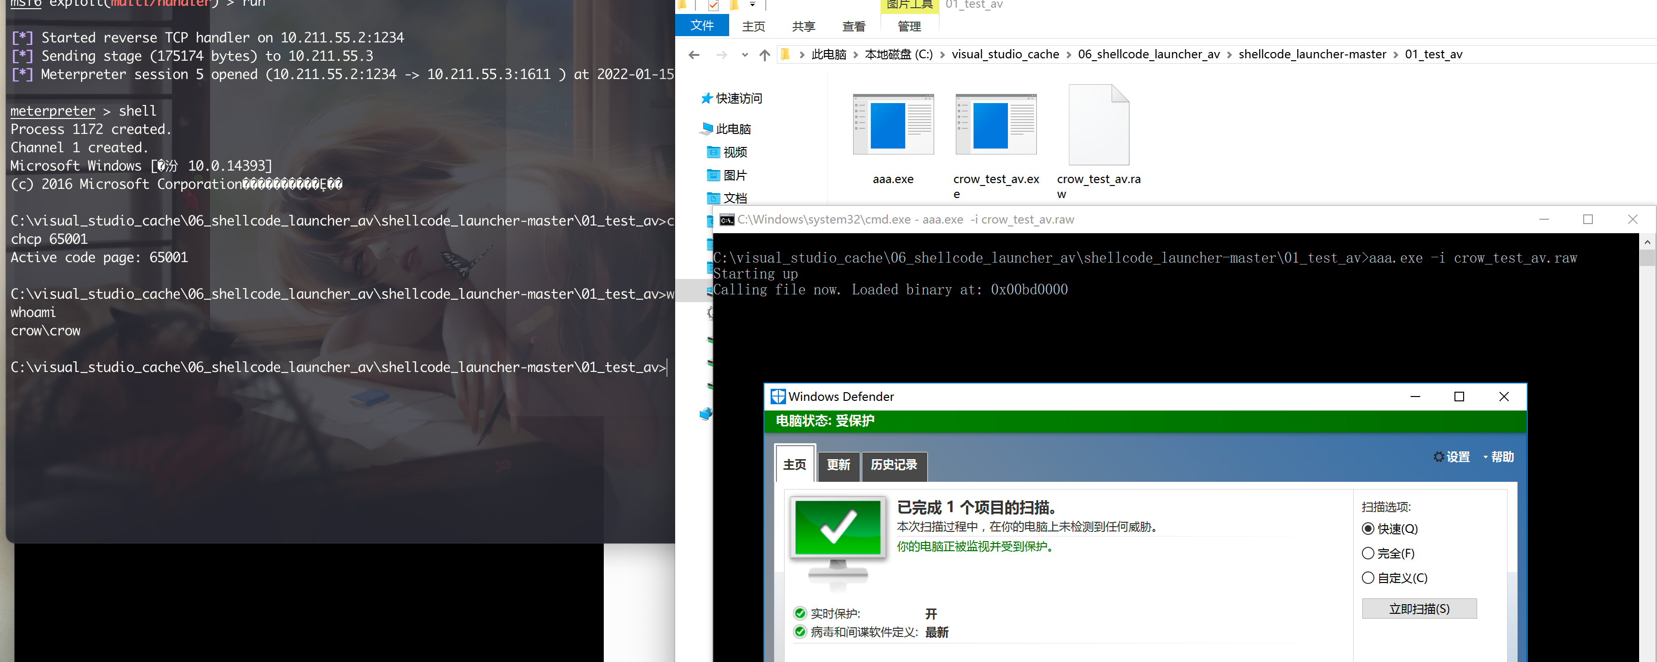
Task: Select the 快速(Q) scan option
Action: [x=1389, y=529]
